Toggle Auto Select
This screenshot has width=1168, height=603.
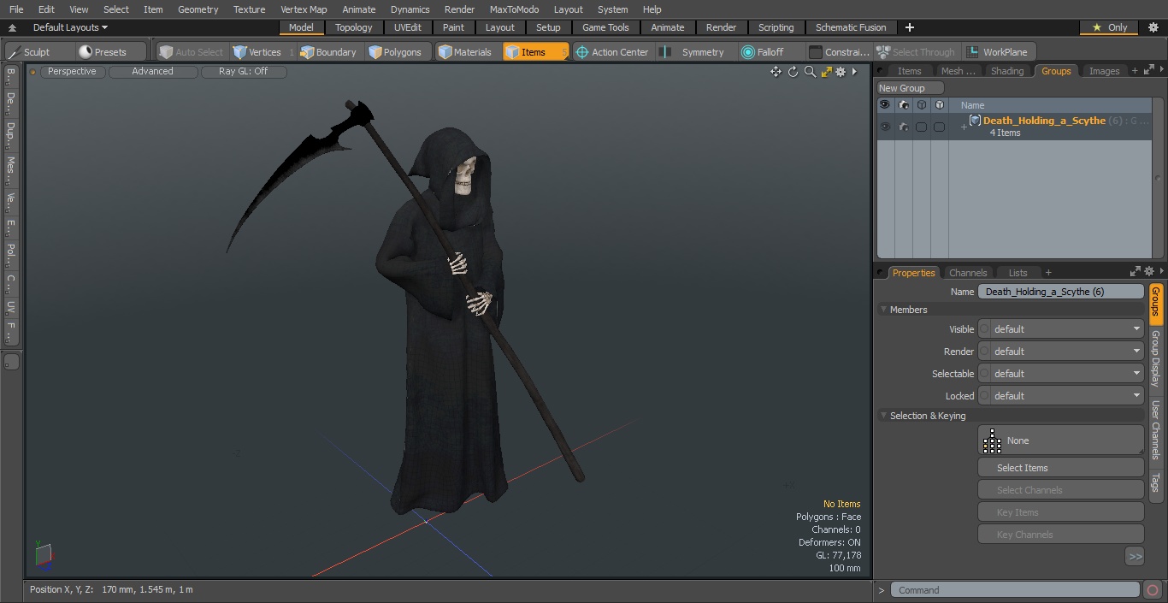191,52
